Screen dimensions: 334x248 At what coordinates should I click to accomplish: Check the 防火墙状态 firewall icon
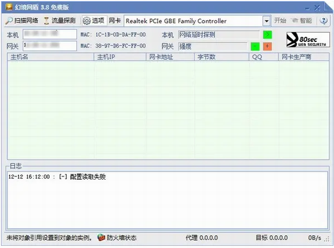click(101, 238)
